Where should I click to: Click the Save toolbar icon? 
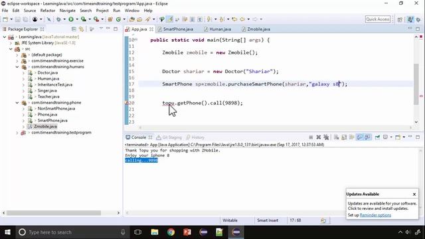click(18, 19)
